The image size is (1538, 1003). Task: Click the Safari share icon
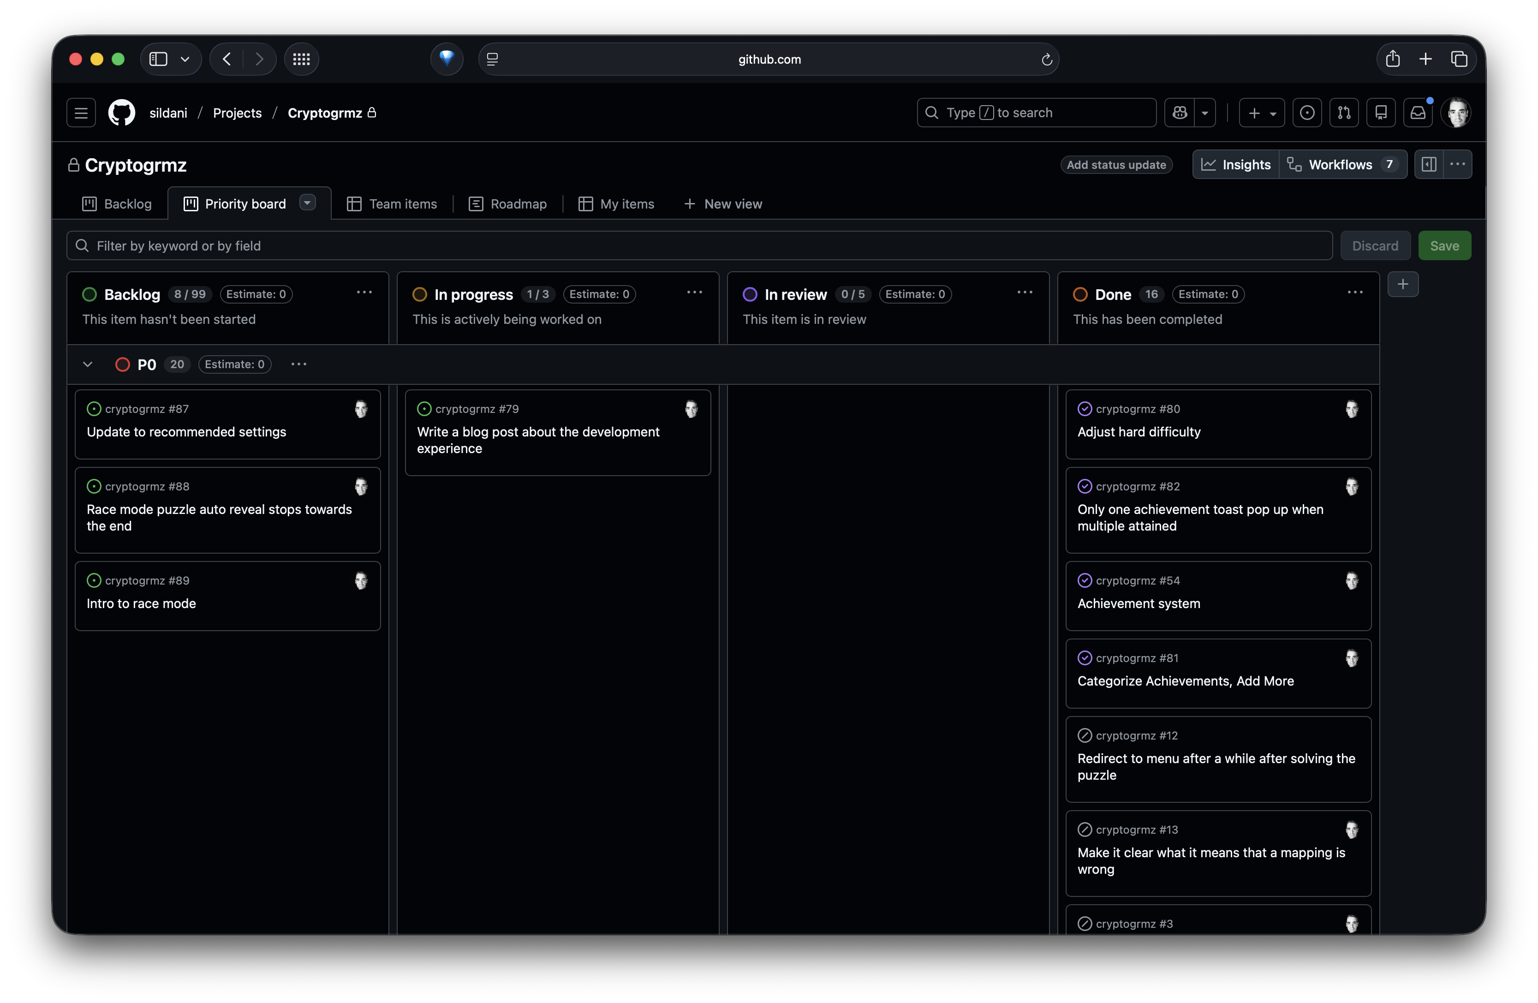[1393, 59]
